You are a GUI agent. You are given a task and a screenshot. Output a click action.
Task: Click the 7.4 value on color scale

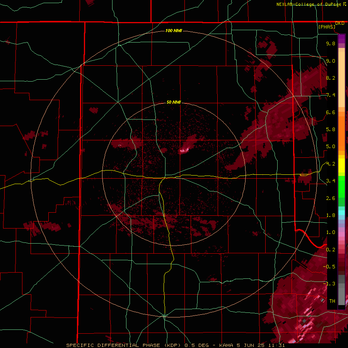(331, 95)
